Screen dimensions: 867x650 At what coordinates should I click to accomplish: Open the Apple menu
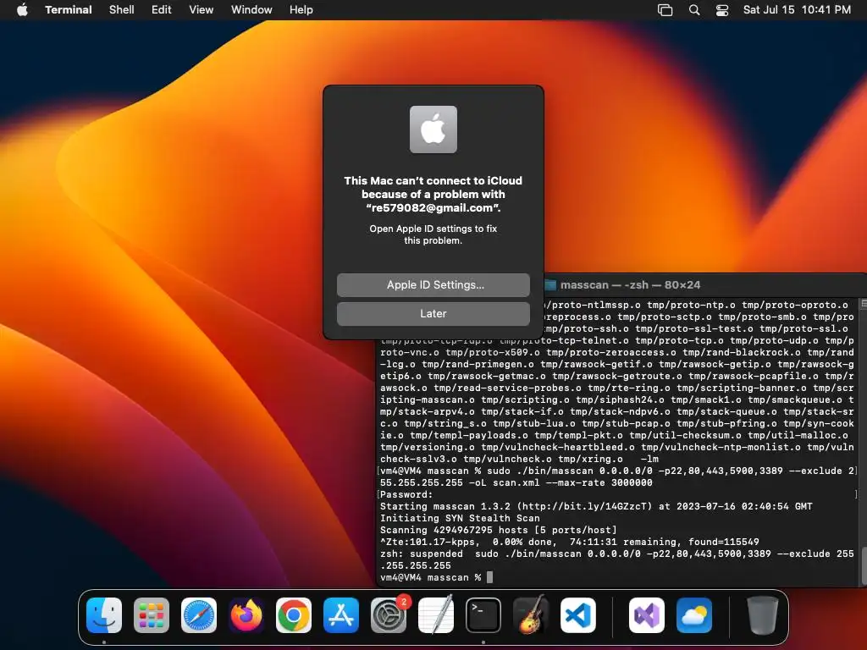[x=22, y=10]
